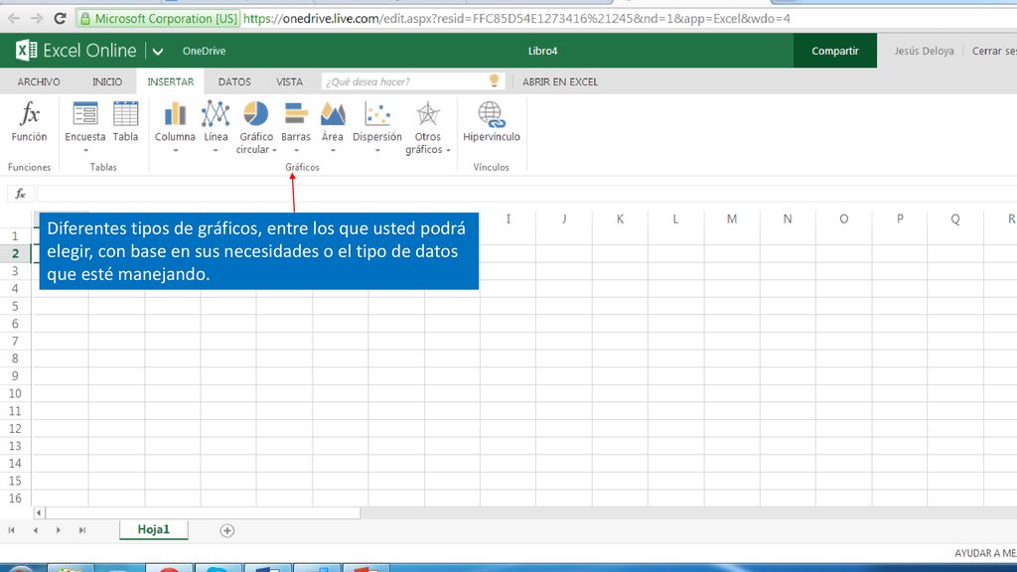Screen dimensions: 1017x572
Task: Go to next sheet navigation arrow
Action: click(59, 530)
